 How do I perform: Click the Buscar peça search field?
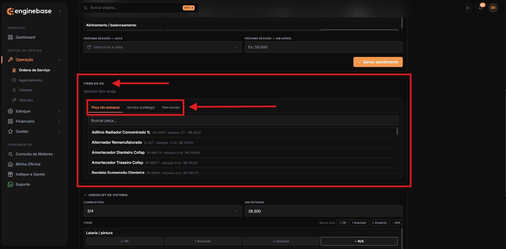243,121
